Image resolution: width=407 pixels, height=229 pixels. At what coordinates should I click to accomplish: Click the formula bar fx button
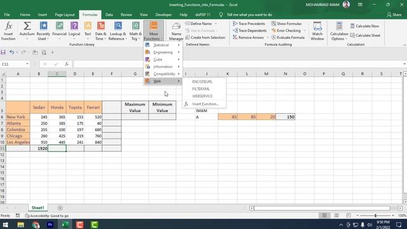[x=67, y=64]
